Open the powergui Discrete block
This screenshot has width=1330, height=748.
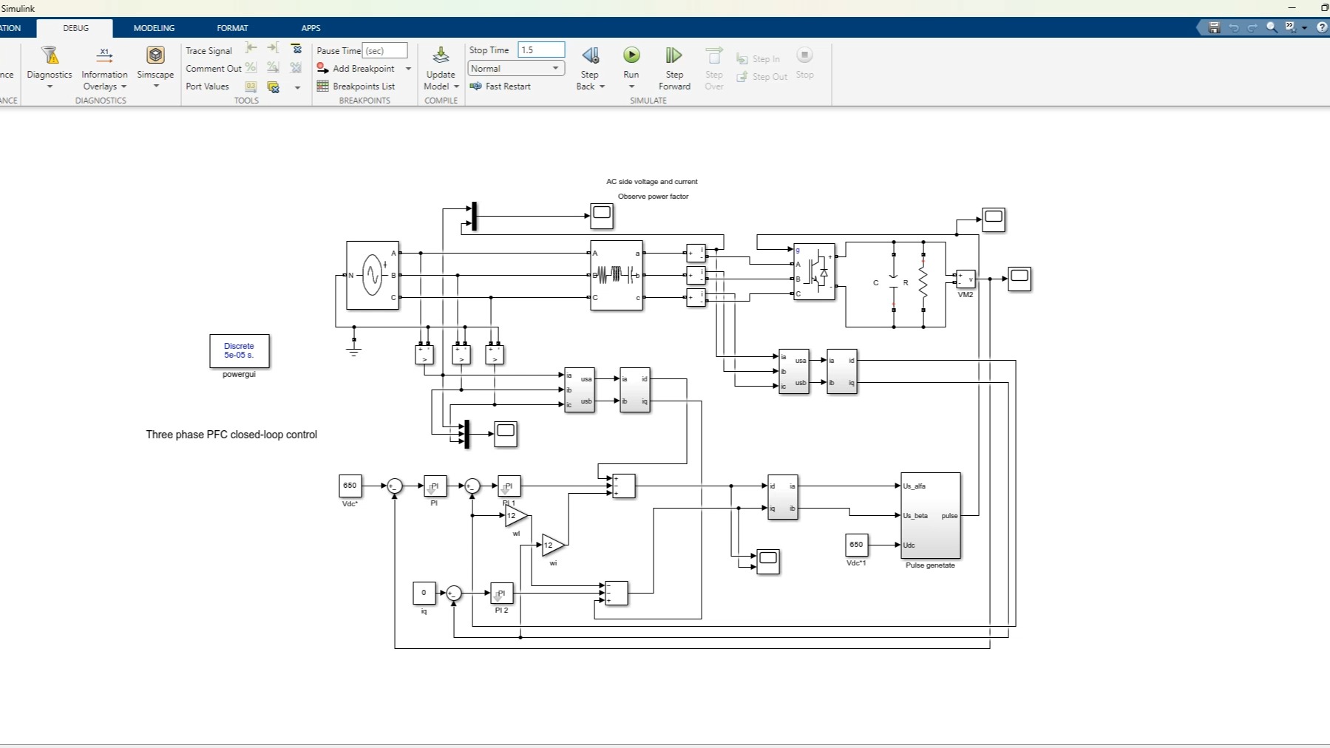(238, 350)
